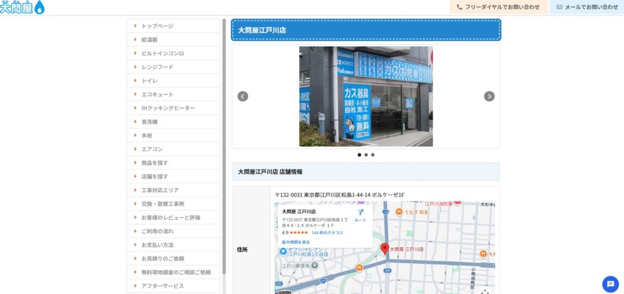Click the previous slide arrow on carousel
624x294 pixels.
(x=243, y=96)
